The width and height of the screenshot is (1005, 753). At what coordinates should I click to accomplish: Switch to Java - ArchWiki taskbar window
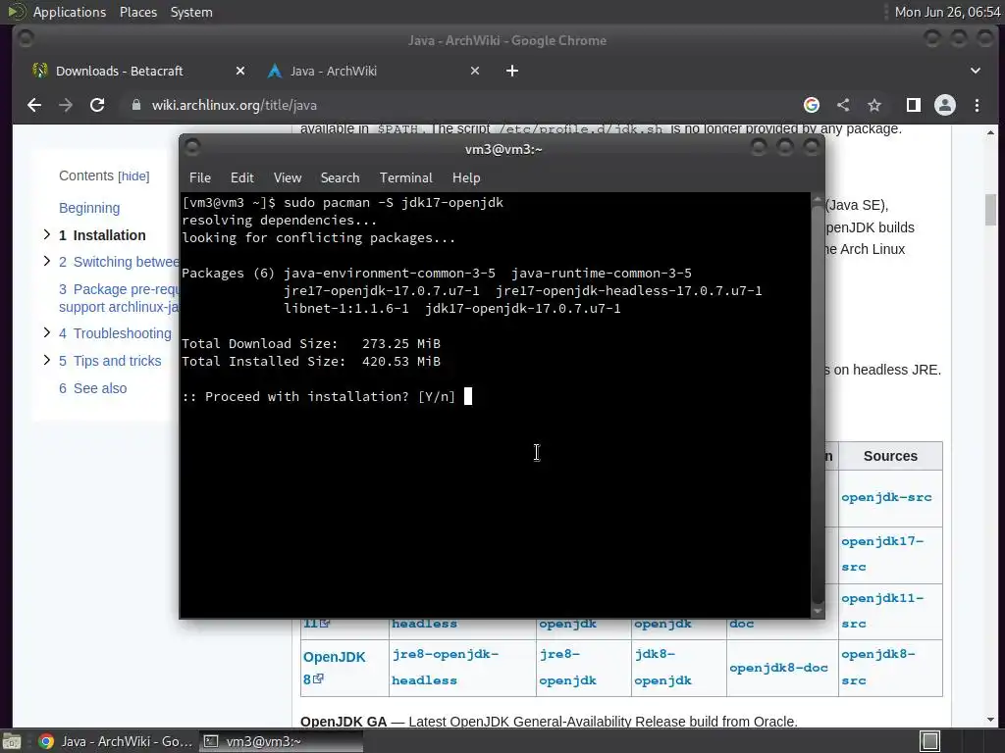116,741
